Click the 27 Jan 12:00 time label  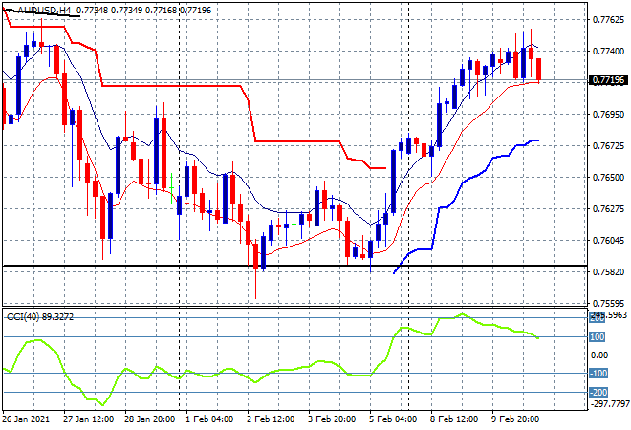pos(89,419)
